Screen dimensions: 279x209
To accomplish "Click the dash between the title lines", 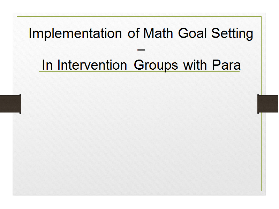I will coord(141,50).
